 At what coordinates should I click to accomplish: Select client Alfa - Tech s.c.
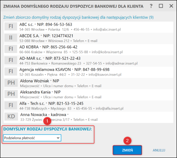coord(88,106)
